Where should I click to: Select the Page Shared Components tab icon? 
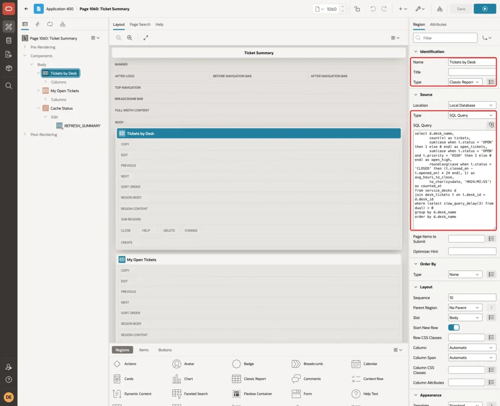pyautogui.click(x=62, y=24)
